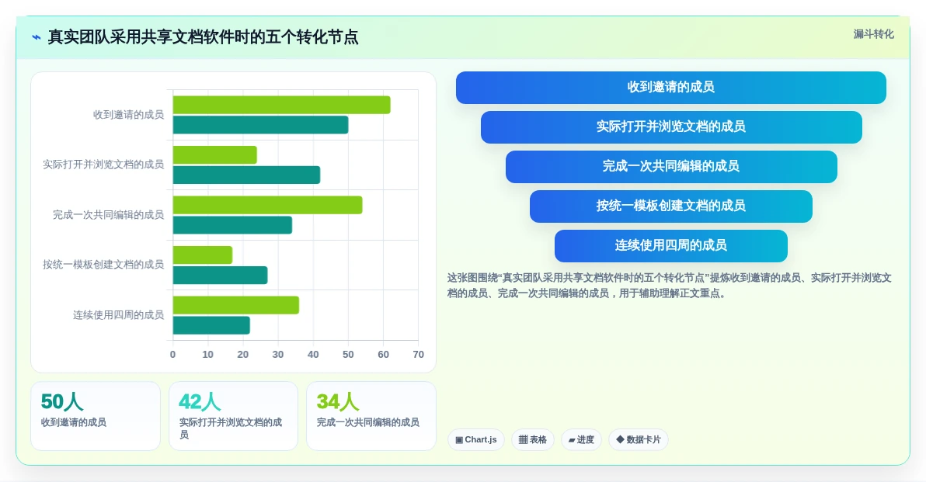Viewport: 926px width, 482px height.
Task: Click the 表格 tag chip
Action: tap(533, 439)
